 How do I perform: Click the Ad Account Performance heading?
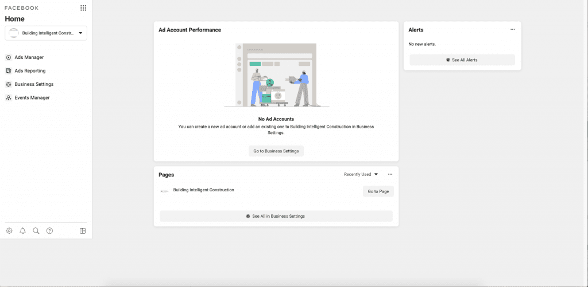(x=189, y=30)
